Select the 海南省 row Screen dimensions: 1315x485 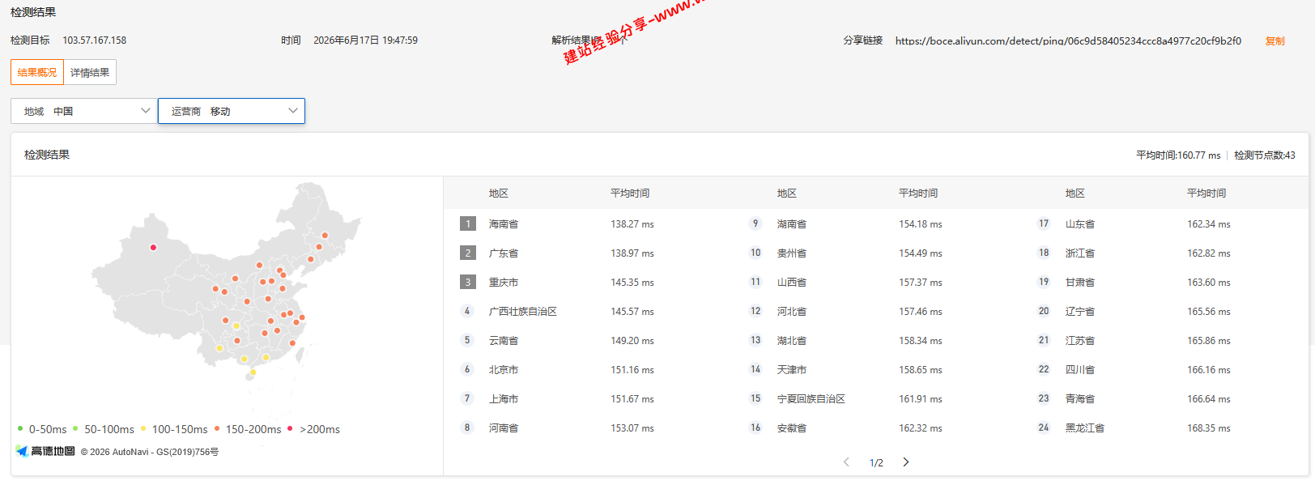588,223
